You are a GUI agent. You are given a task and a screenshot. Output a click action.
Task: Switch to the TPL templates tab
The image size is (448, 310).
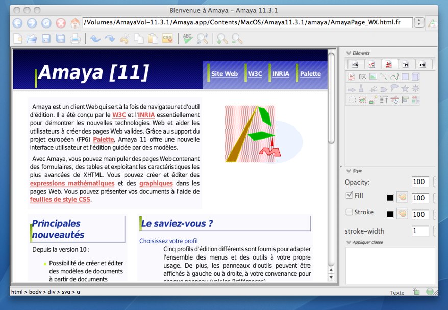click(406, 65)
